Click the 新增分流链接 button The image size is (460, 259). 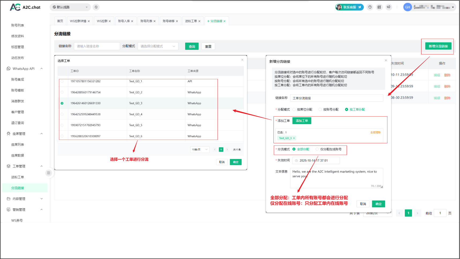[x=438, y=46]
